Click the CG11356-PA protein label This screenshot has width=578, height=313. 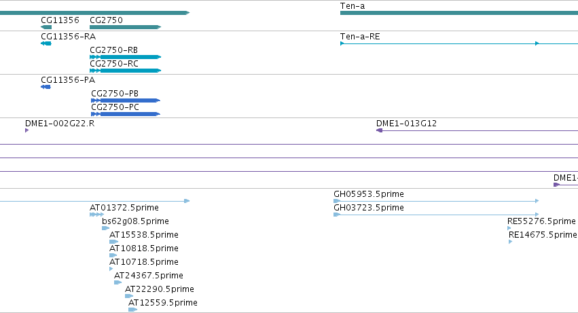point(68,80)
